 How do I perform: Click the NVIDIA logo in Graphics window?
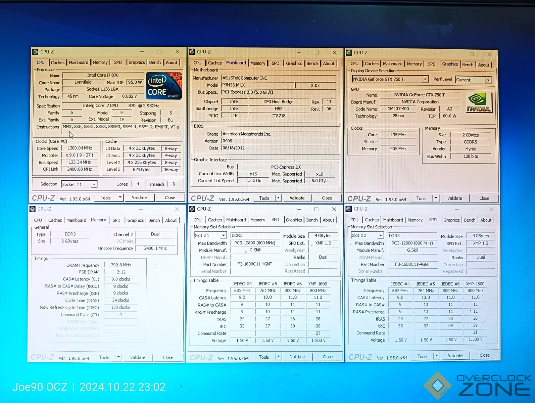(479, 102)
